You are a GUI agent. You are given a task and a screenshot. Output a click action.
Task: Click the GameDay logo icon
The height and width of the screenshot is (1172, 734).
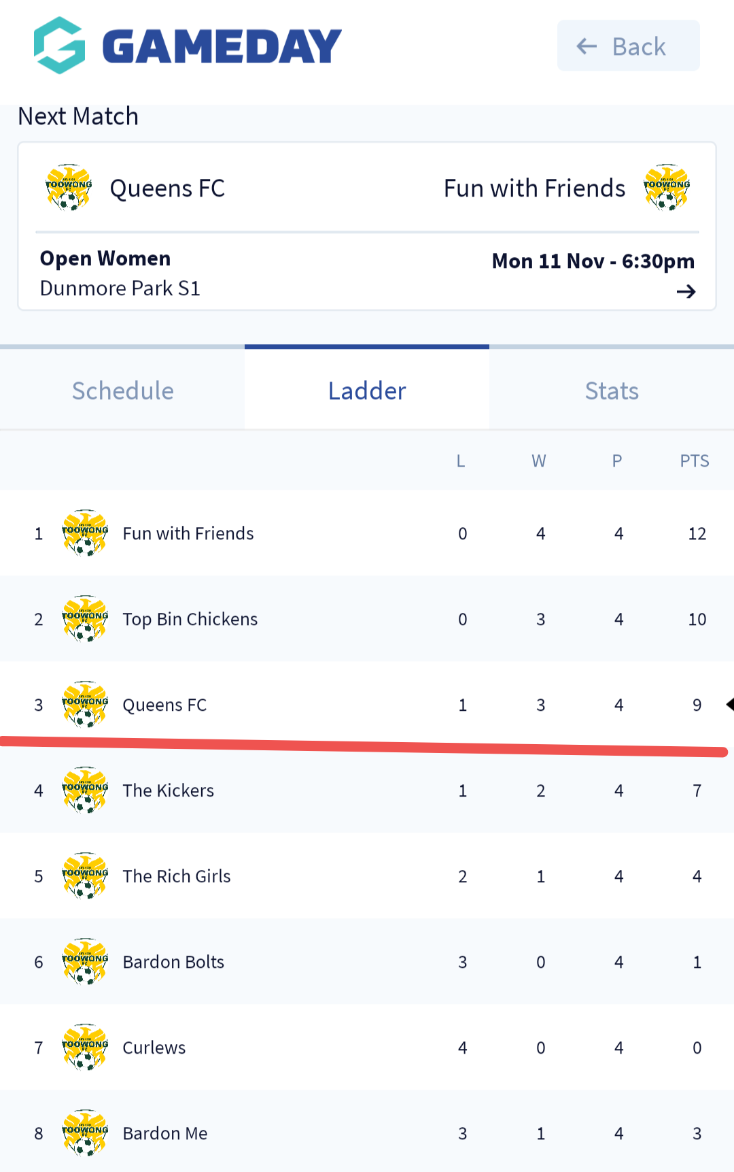[x=60, y=46]
